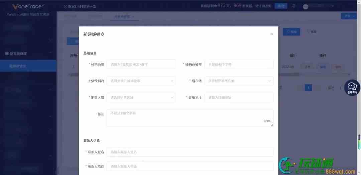
Task: Select page 1 in the pagination
Action: [x=308, y=87]
